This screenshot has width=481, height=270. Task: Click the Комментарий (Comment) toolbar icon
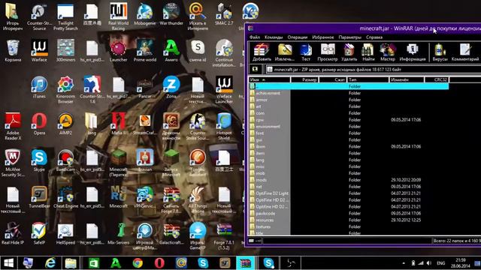[465, 52]
